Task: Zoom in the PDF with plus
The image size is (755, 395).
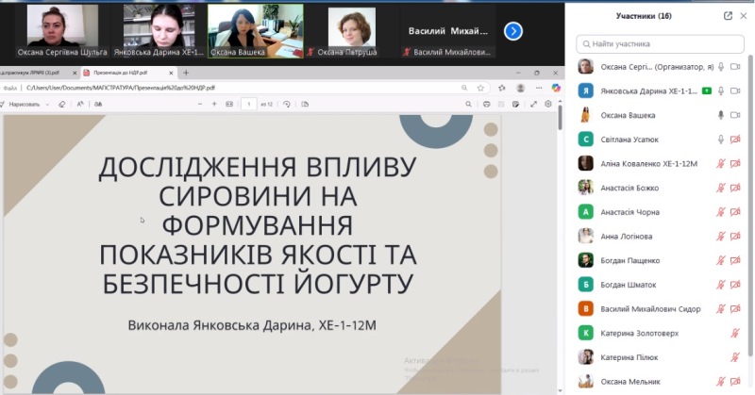Action: click(x=214, y=104)
